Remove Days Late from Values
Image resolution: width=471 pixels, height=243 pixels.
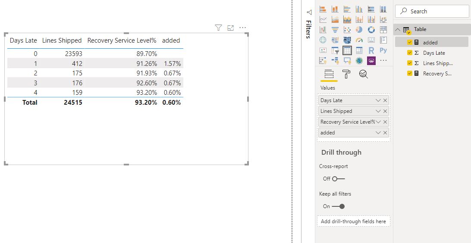385,100
